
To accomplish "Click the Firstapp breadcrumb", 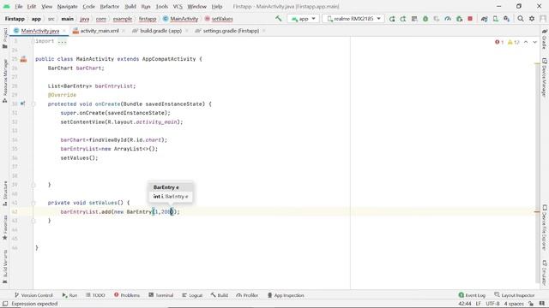I will point(15,19).
